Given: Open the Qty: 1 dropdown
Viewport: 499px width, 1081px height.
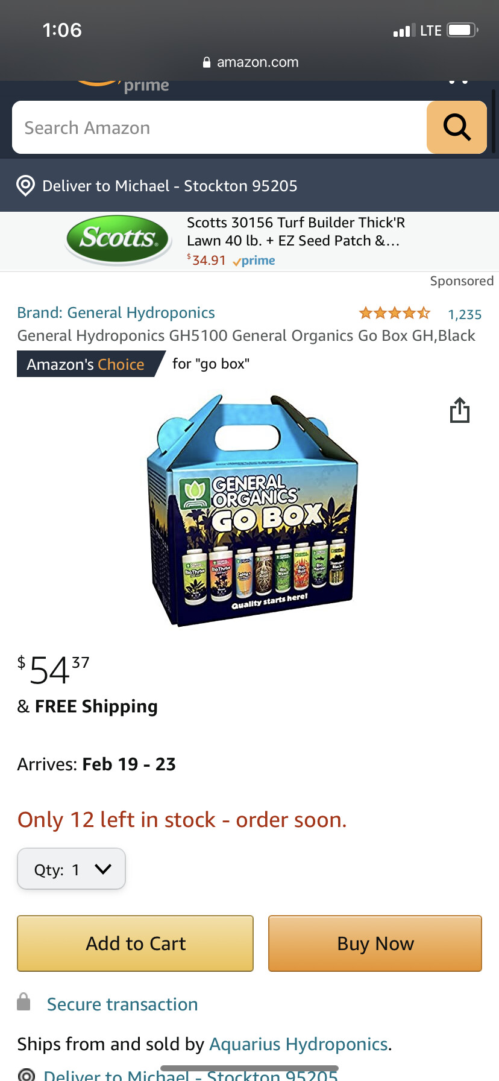Looking at the screenshot, I should (x=71, y=869).
